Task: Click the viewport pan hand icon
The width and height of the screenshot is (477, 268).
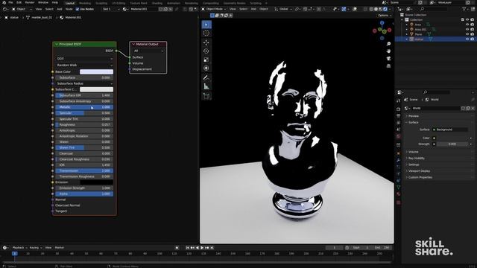Action: 388,51
